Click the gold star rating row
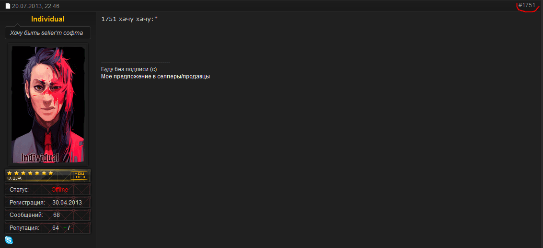543x248 pixels. tap(30, 173)
